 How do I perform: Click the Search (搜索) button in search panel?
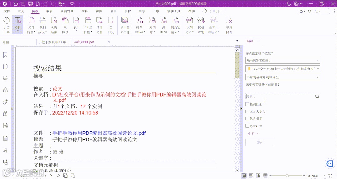point(260,142)
